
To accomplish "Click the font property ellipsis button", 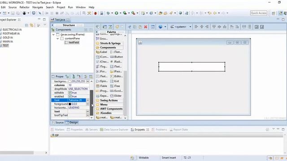I will point(88,100).
